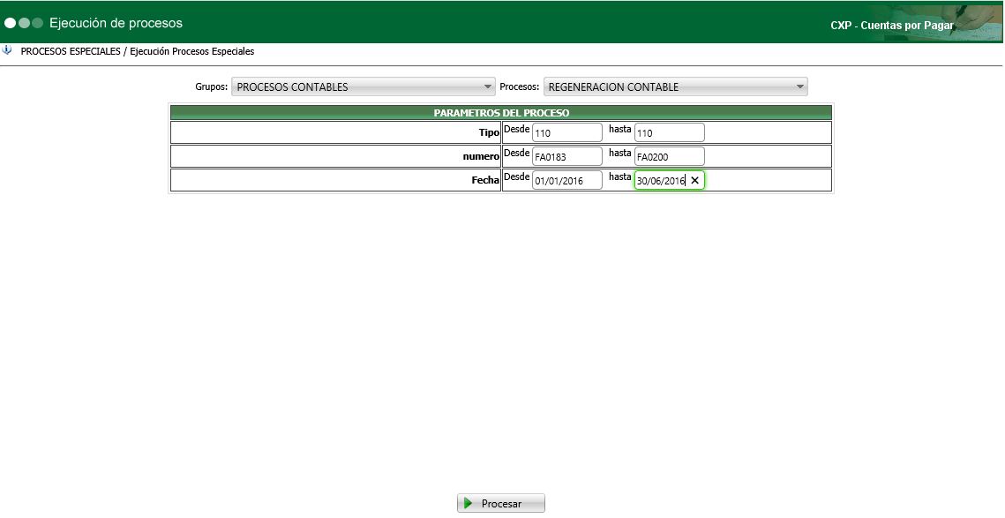The image size is (1005, 518).
Task: Click the CXP - Cuentas por Pagar text
Action: 891,26
